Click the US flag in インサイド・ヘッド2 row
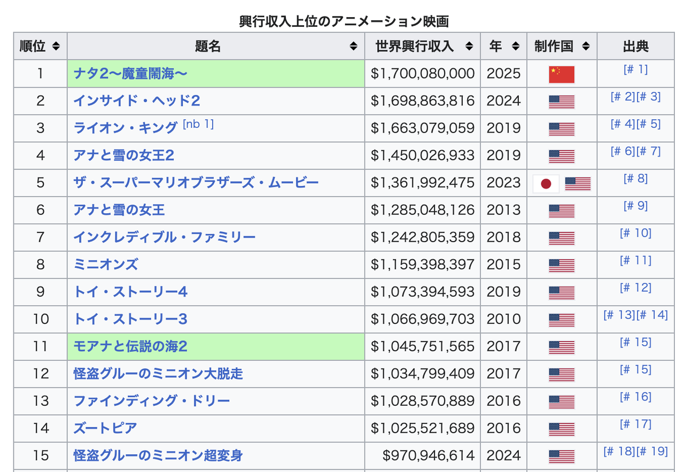 (562, 102)
